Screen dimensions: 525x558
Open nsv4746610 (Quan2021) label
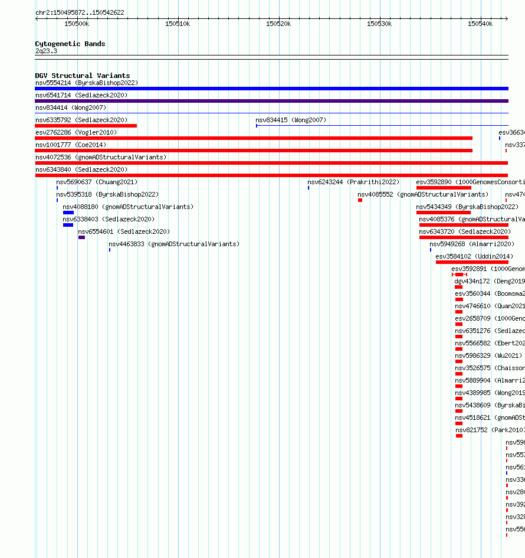pyautogui.click(x=490, y=306)
